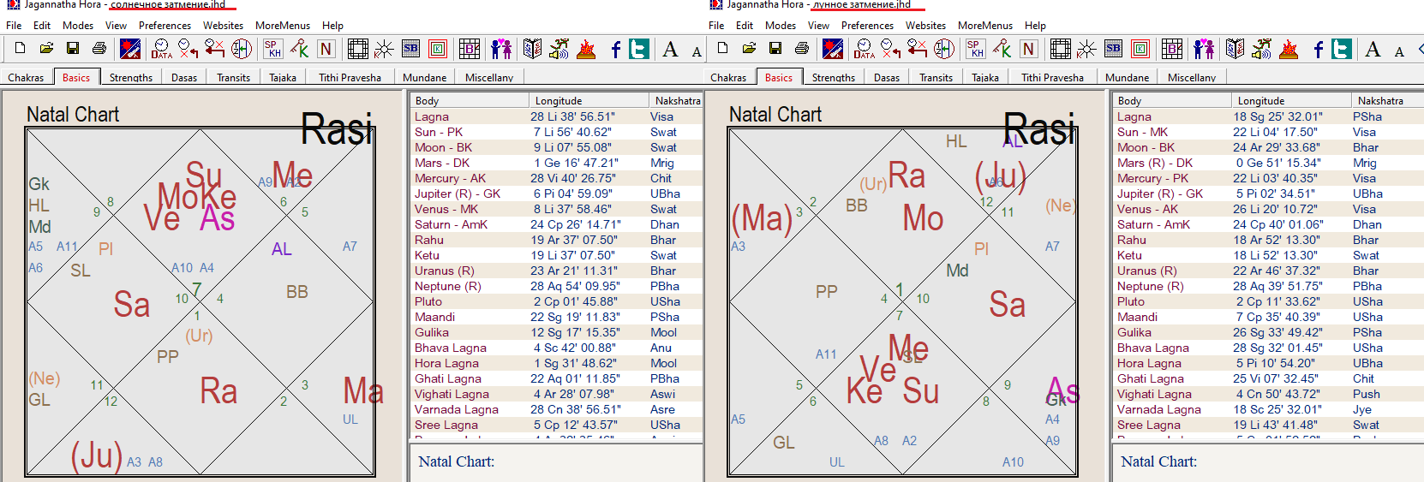
Task: Open Websites menu in лунное затмение window
Action: tap(926, 26)
